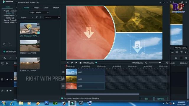Toggle m01 track image visibility icon
189x106 pixels.
point(63,79)
